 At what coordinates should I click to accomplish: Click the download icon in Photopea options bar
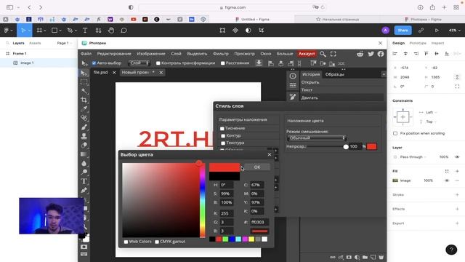coord(259,63)
